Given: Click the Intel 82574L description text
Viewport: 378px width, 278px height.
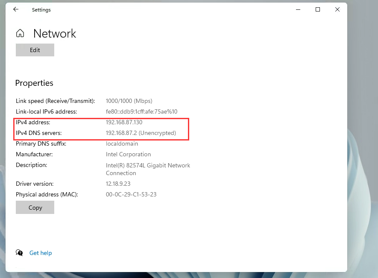Looking at the screenshot, I should [148, 165].
